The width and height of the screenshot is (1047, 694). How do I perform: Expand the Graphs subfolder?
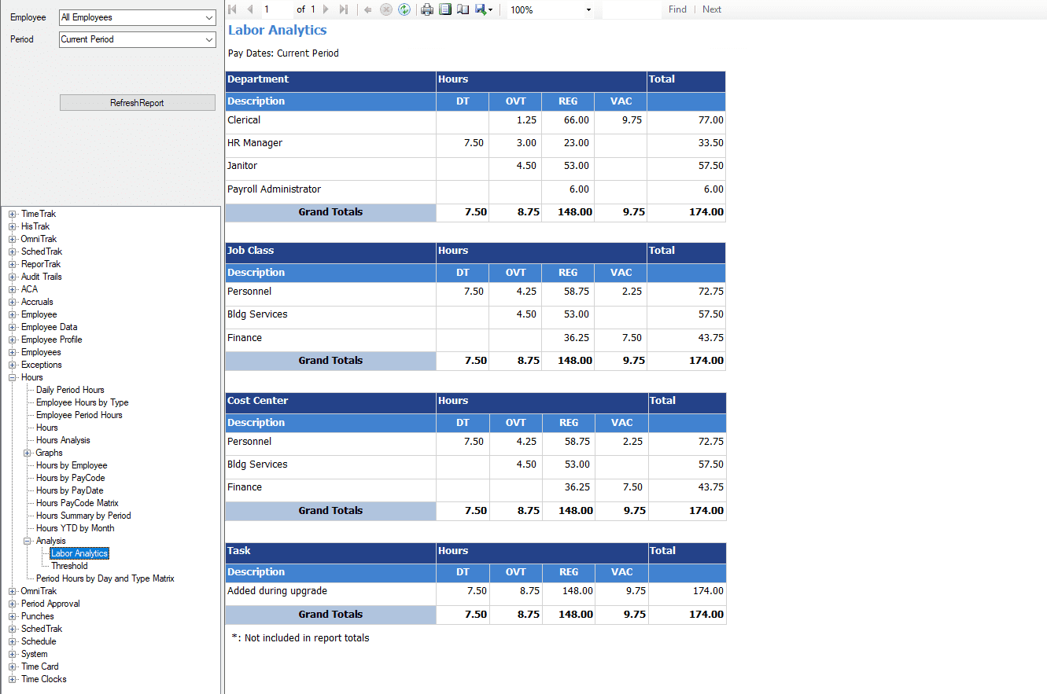(x=28, y=453)
